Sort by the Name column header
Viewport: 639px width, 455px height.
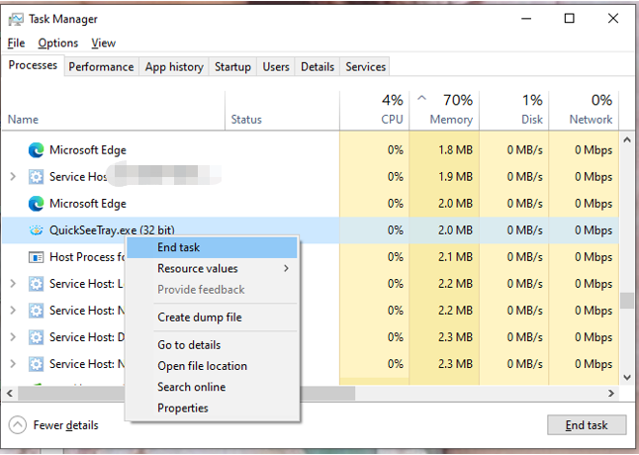click(114, 110)
